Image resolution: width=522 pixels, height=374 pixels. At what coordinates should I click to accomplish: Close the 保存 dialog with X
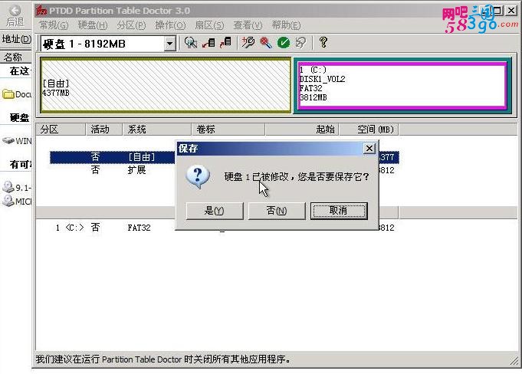pyautogui.click(x=369, y=148)
